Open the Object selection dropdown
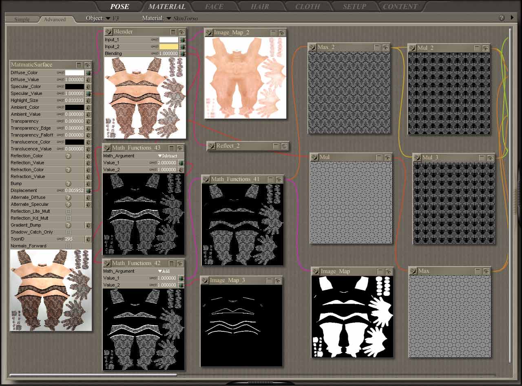The height and width of the screenshot is (386, 522). point(108,18)
